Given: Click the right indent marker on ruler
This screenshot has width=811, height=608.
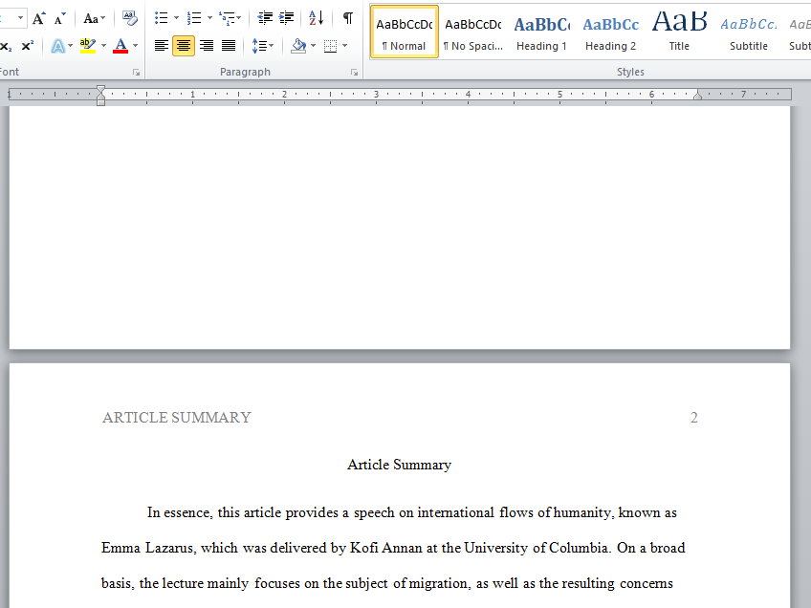Looking at the screenshot, I should [x=698, y=95].
